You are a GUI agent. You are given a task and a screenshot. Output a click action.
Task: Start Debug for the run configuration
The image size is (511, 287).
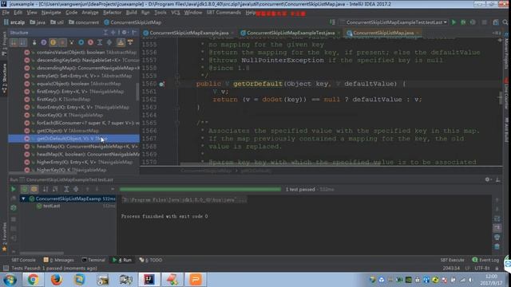(463, 22)
